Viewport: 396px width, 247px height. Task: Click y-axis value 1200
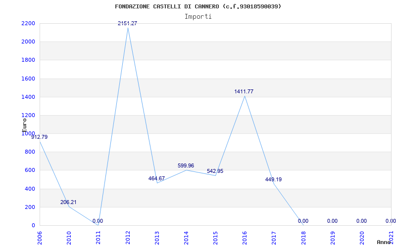pyautogui.click(x=29, y=116)
